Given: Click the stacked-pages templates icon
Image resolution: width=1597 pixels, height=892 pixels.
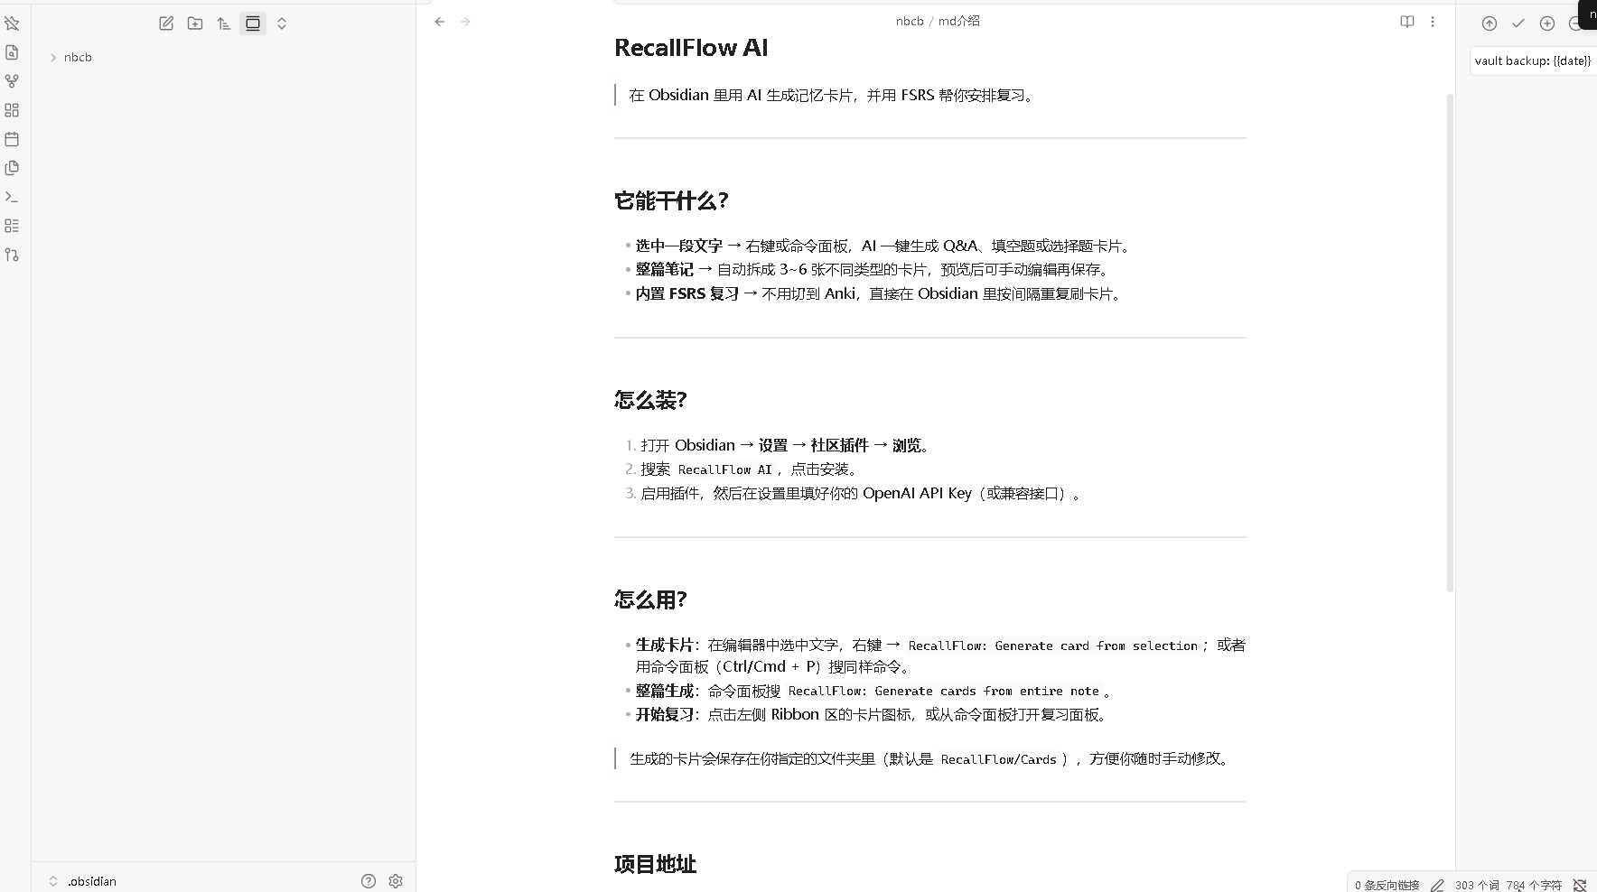Looking at the screenshot, I should tap(12, 168).
